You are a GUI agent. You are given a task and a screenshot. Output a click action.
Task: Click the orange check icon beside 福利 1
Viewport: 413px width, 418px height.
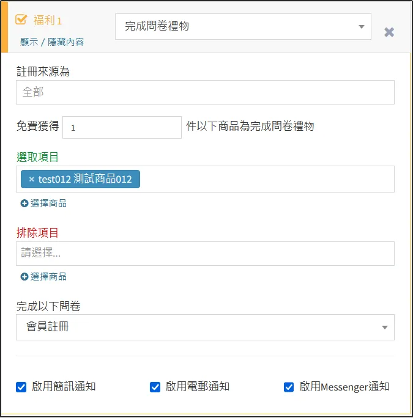(x=21, y=20)
